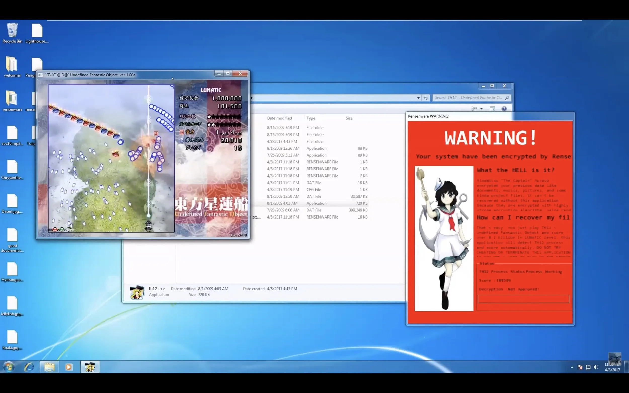Select the Lighthouse file on desktop

(37, 33)
